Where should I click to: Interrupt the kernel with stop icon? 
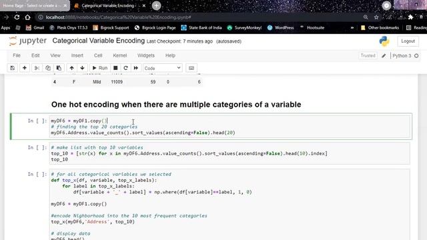click(x=115, y=68)
